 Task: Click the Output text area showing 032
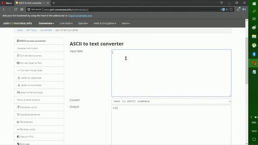point(171,125)
